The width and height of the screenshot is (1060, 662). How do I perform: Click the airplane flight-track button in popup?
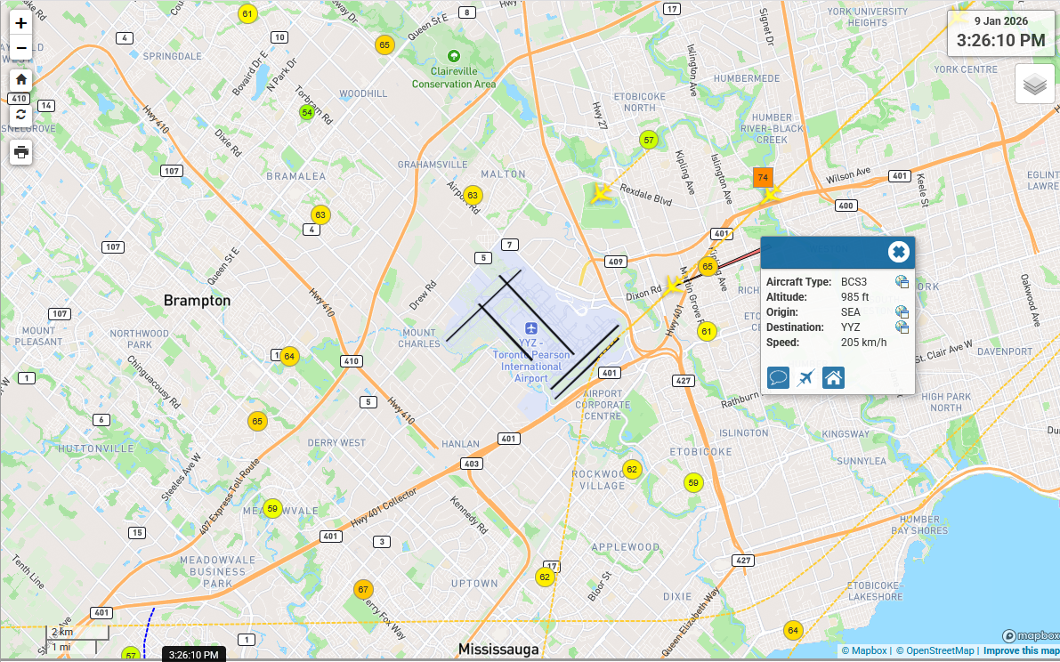805,378
